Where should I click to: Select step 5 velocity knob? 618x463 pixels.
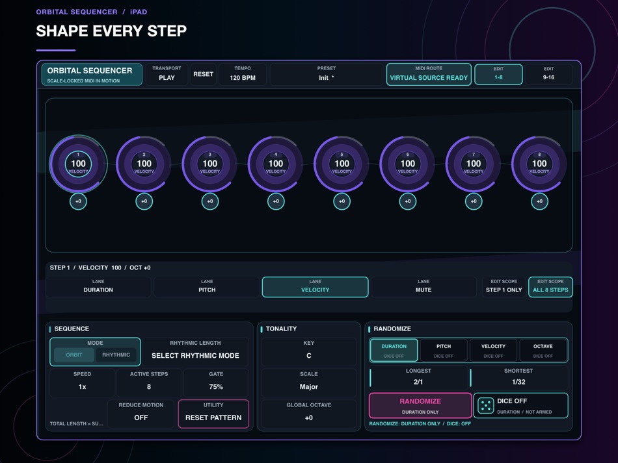pyautogui.click(x=342, y=164)
